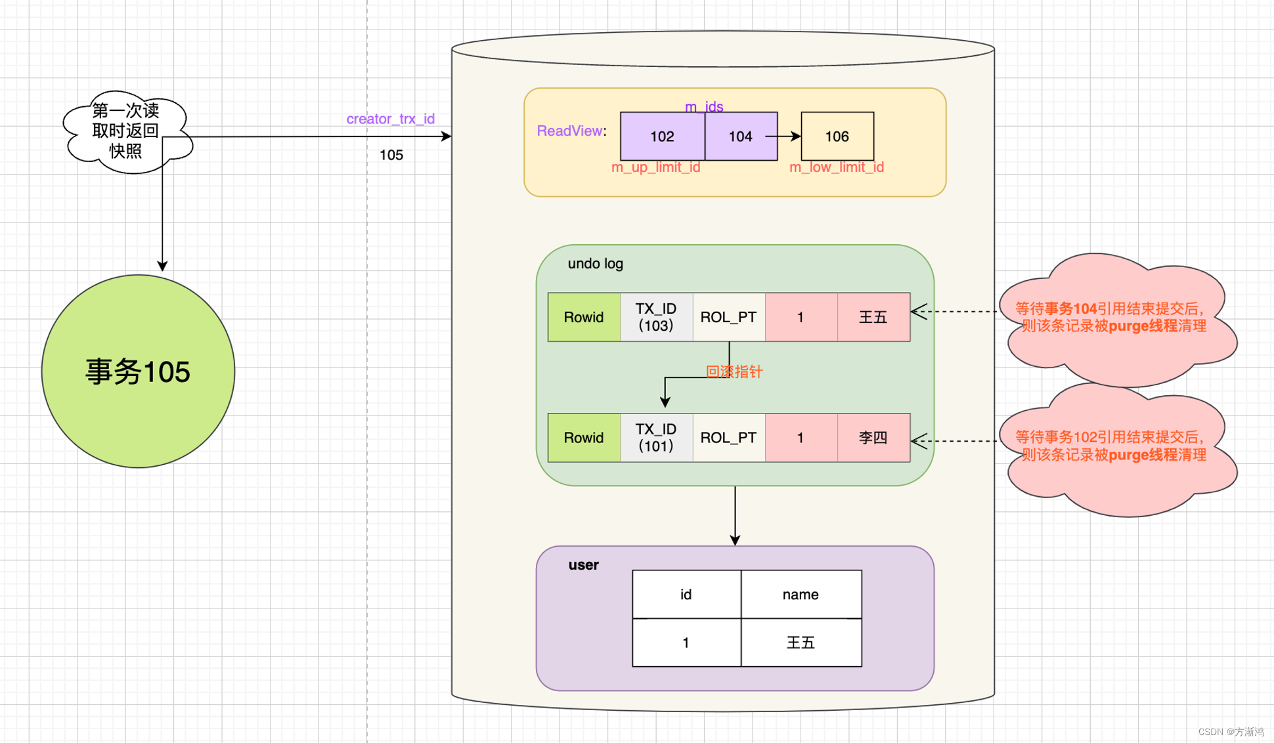Click the m_ids label
Image resolution: width=1274 pixels, height=743 pixels.
point(704,106)
